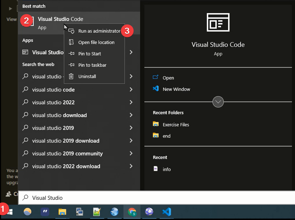This screenshot has height=220, width=295.
Task: Expand the 'visual studio download' suggestion arrow
Action: [131, 115]
